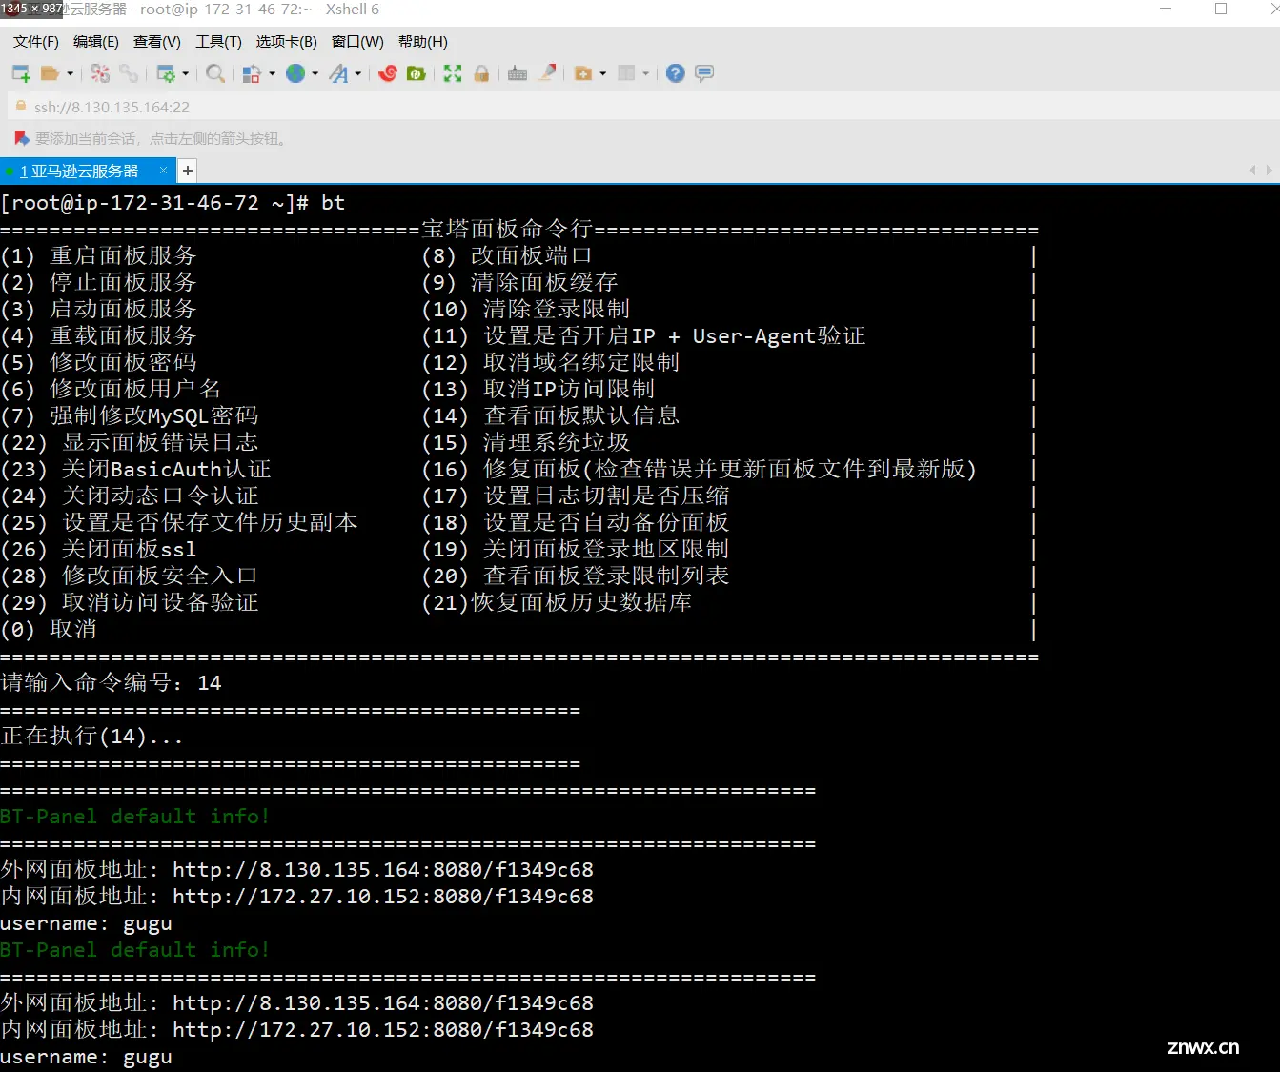1280x1072 pixels.
Task: Click the highlight marker pen icon
Action: [x=547, y=73]
